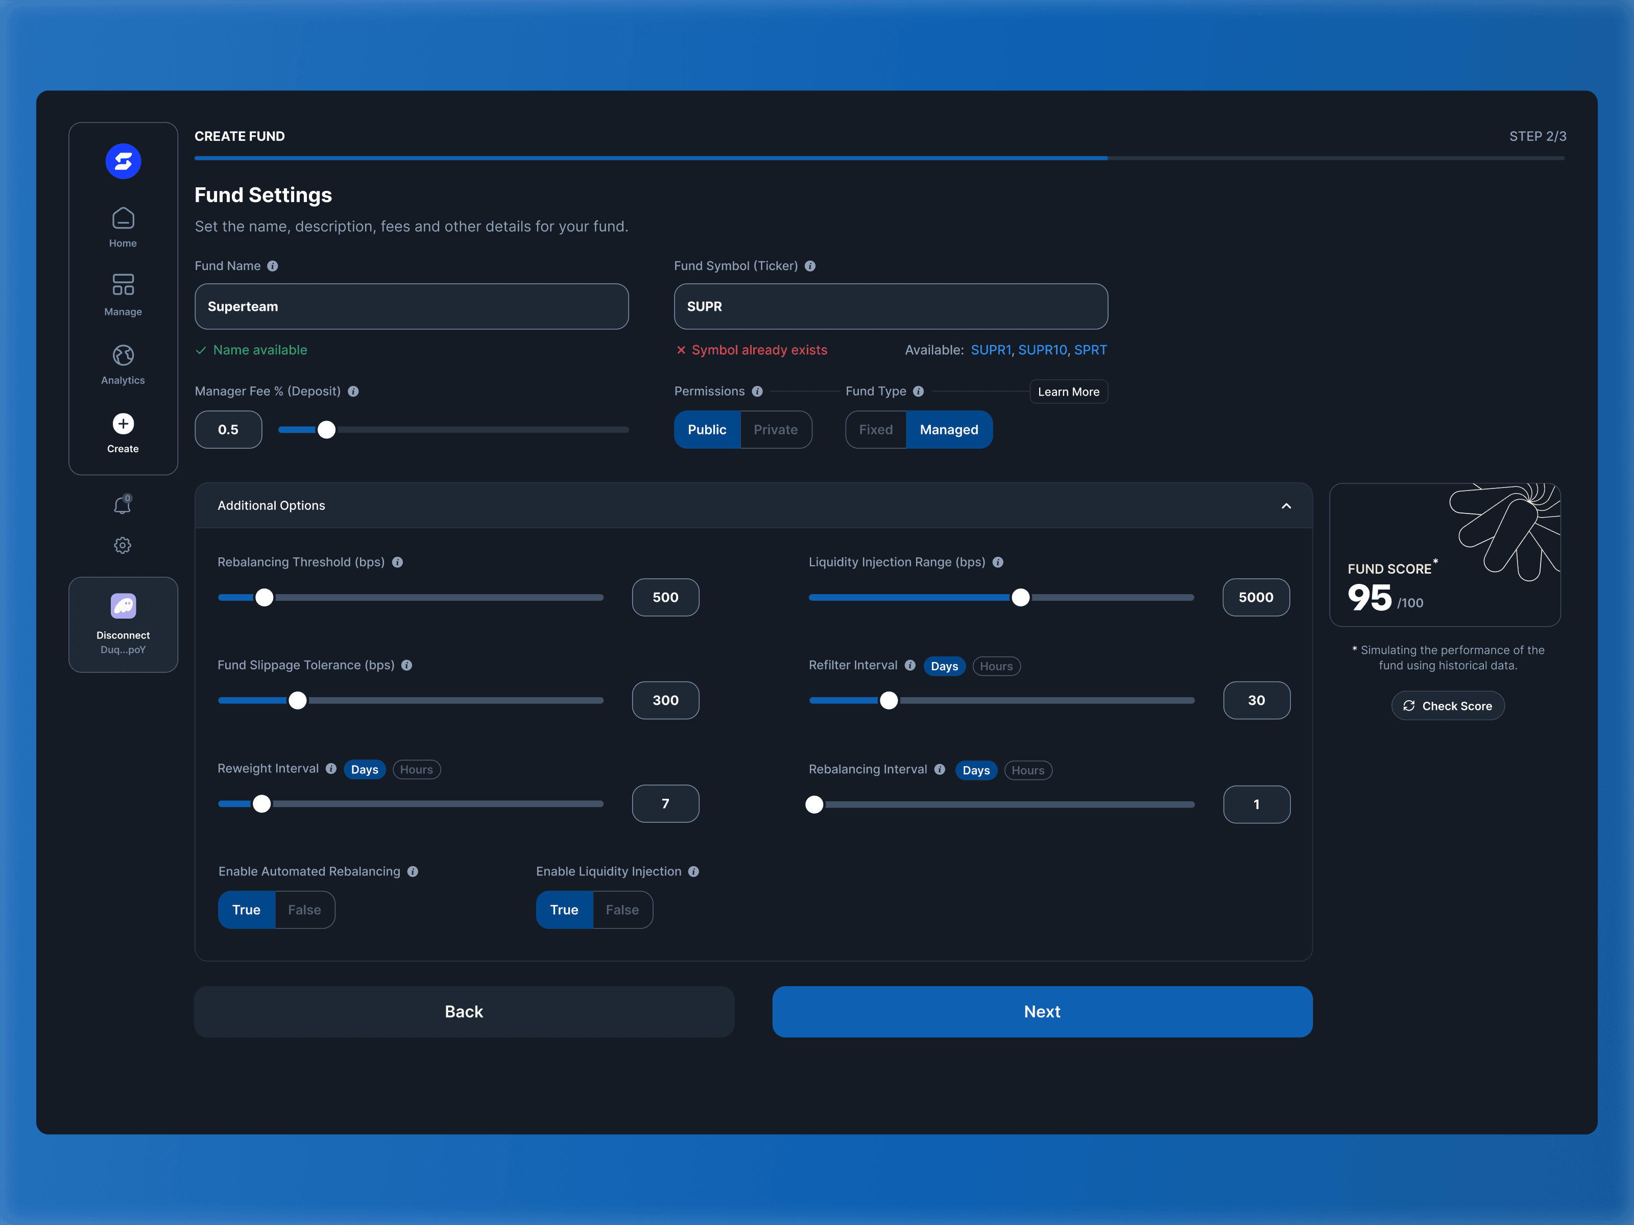Click the Next button
1634x1225 pixels.
[1042, 1012]
